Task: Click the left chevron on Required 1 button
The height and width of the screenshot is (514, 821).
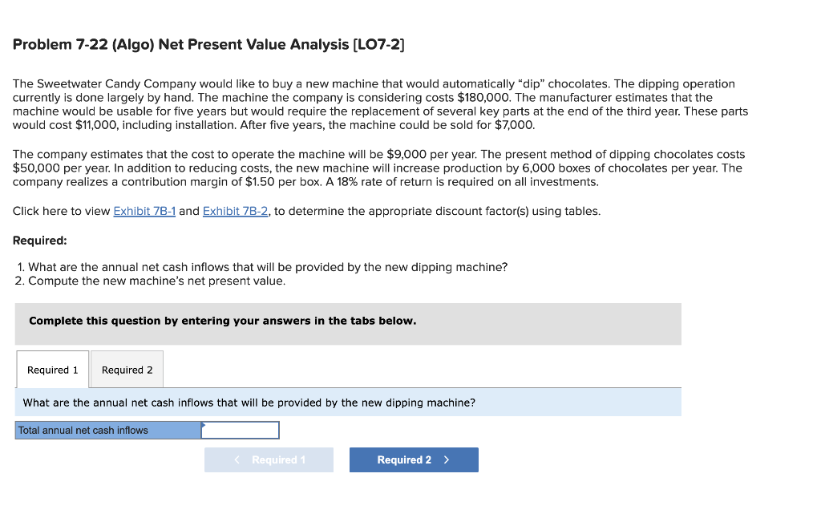Action: (237, 459)
